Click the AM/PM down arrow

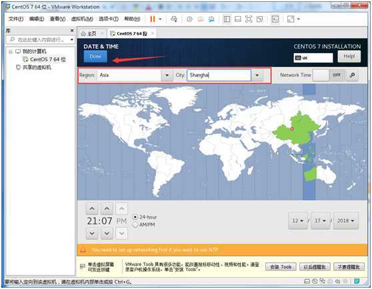tap(122, 233)
